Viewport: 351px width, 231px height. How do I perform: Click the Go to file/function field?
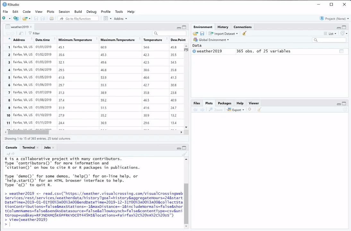pos(78,19)
